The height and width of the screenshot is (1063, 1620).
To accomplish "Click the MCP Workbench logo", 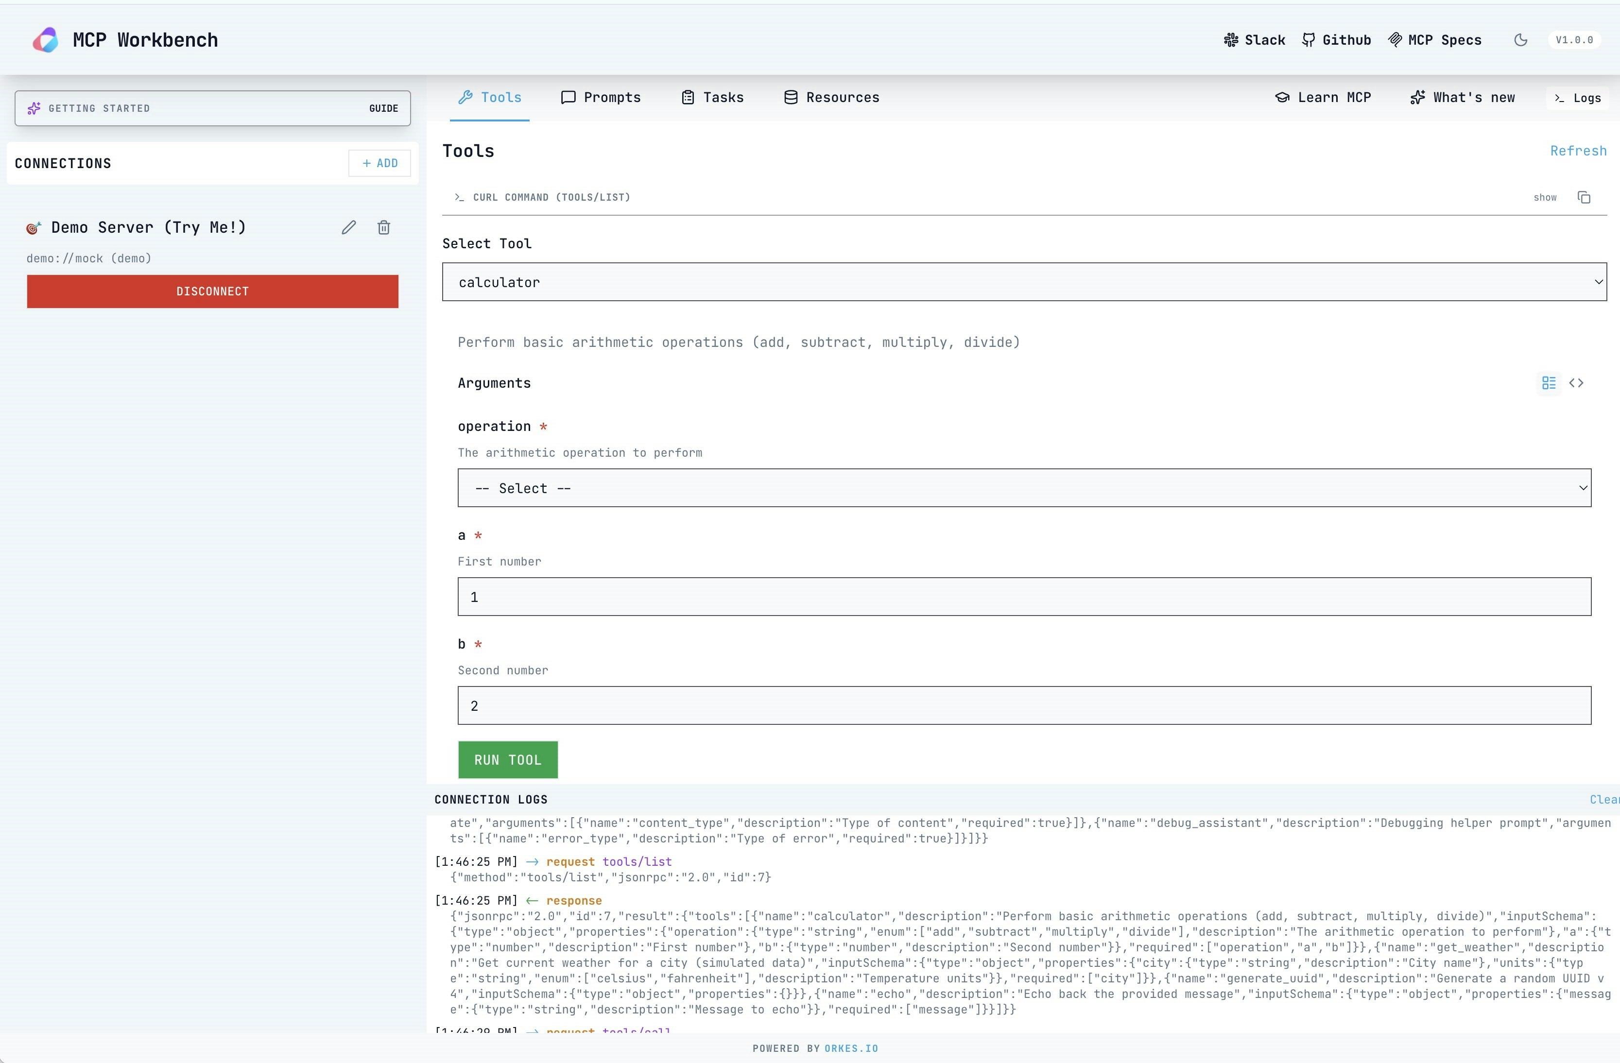I will click(x=46, y=40).
